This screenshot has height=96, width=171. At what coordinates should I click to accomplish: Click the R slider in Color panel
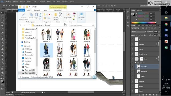(x=143, y=13)
